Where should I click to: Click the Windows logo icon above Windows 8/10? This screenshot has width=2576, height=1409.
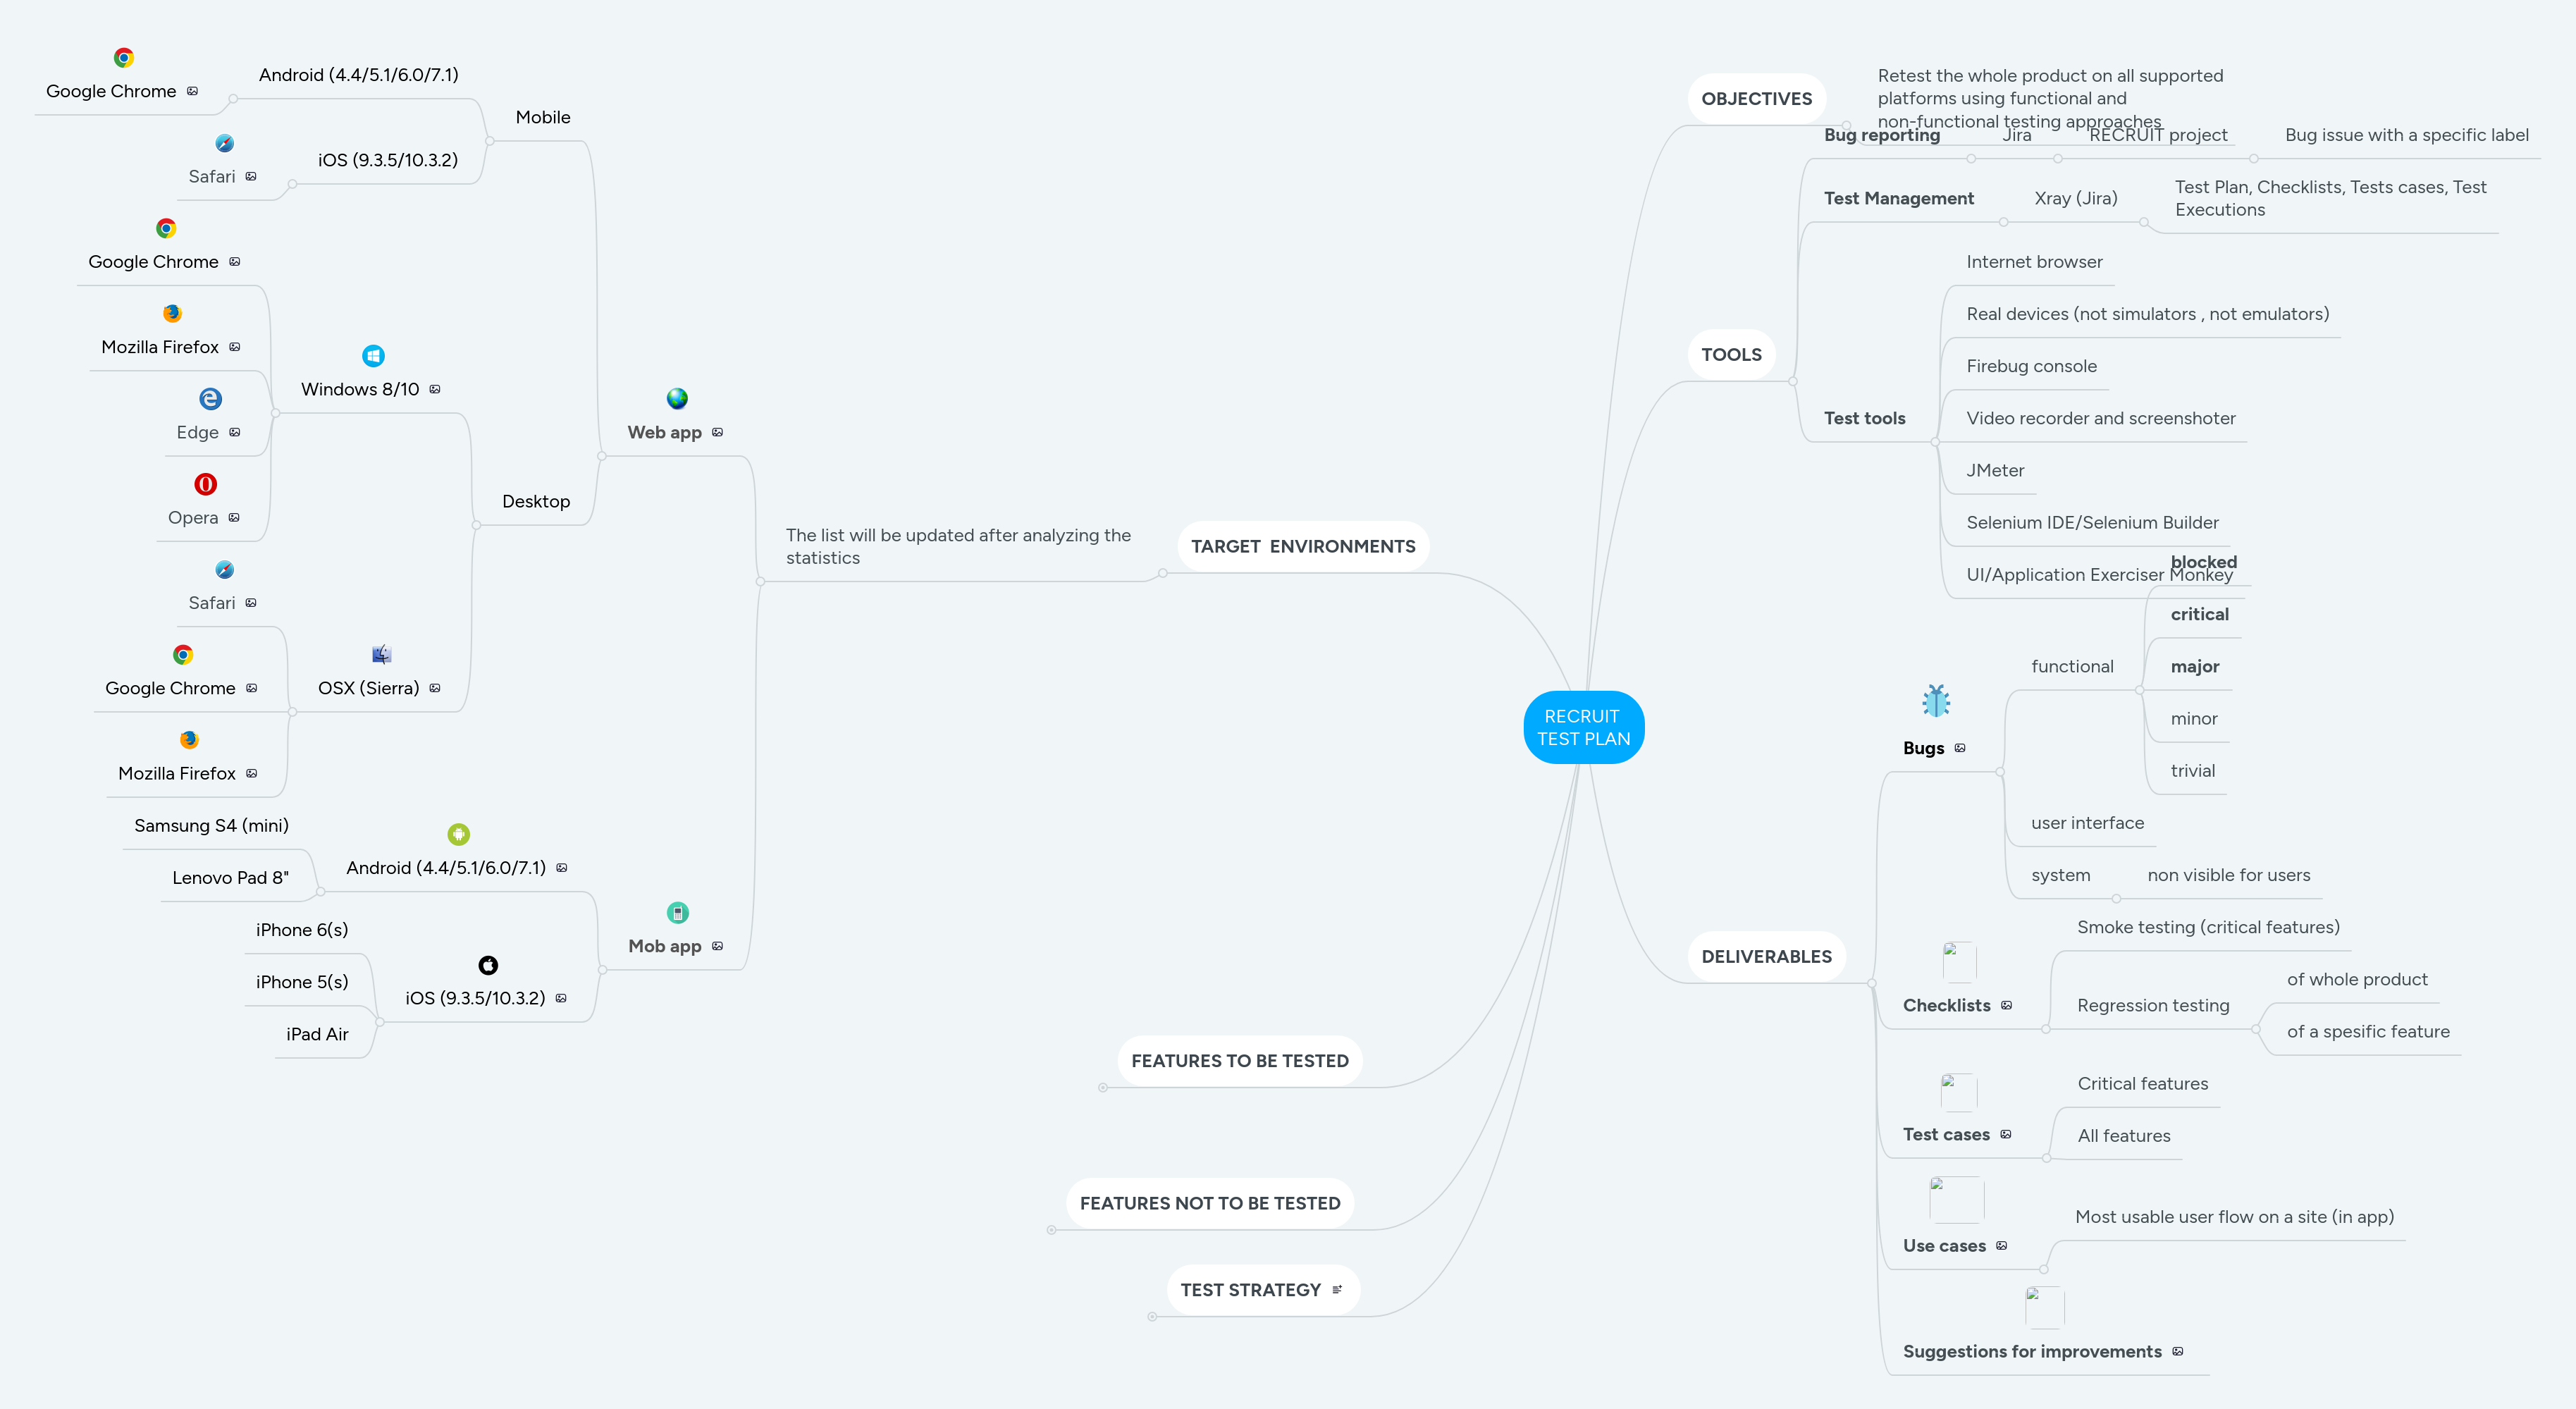coord(373,356)
